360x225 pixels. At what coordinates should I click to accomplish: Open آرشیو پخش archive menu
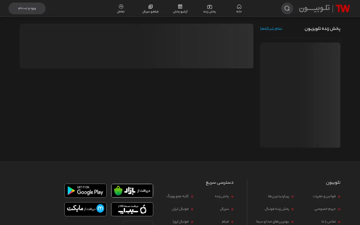coord(180,9)
